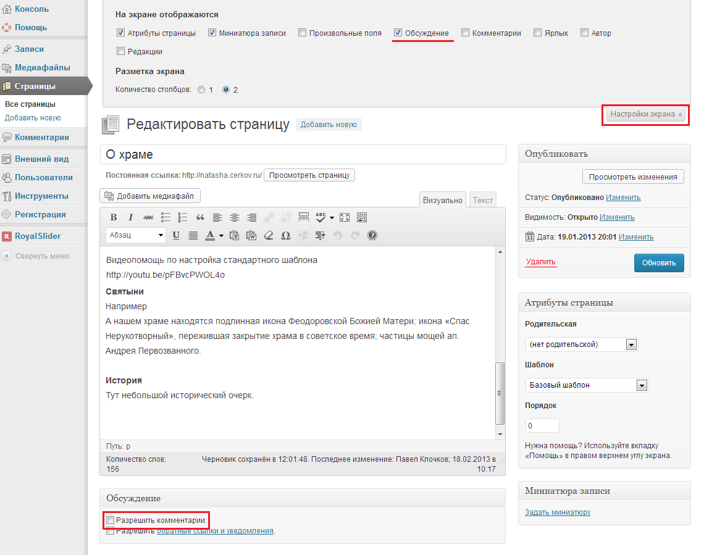The height and width of the screenshot is (555, 704).
Task: Enable the 'Разрешить комментарии' checkbox
Action: 111,520
